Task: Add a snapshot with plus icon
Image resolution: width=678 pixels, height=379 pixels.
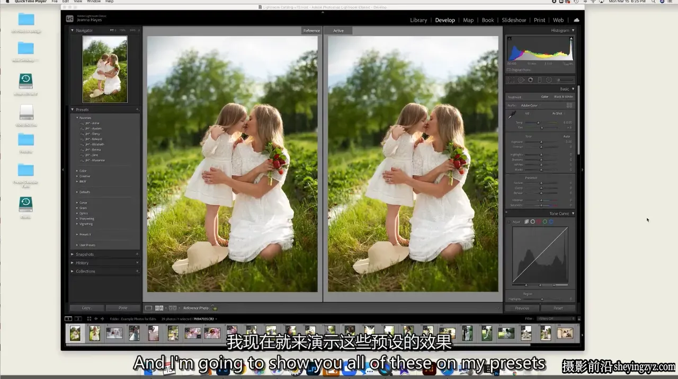Action: (137, 254)
